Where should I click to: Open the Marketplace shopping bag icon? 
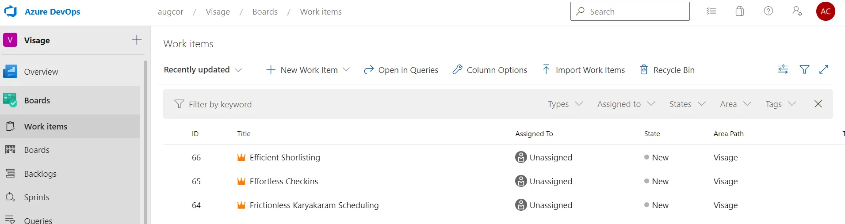[x=740, y=11]
